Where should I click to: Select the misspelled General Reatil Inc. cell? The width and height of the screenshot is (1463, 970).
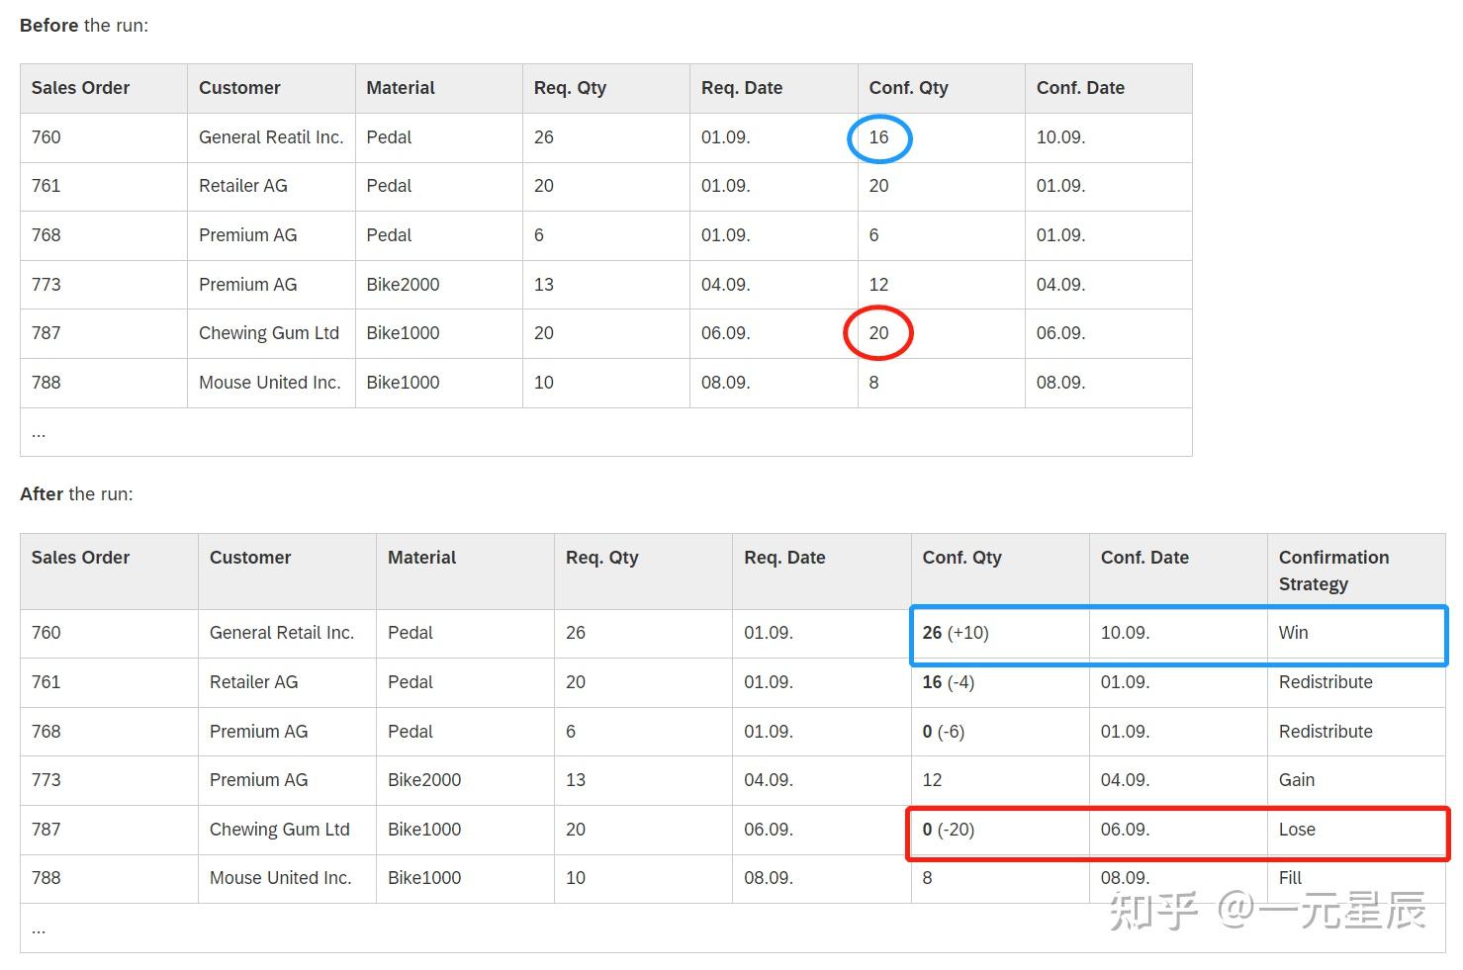coord(270,137)
